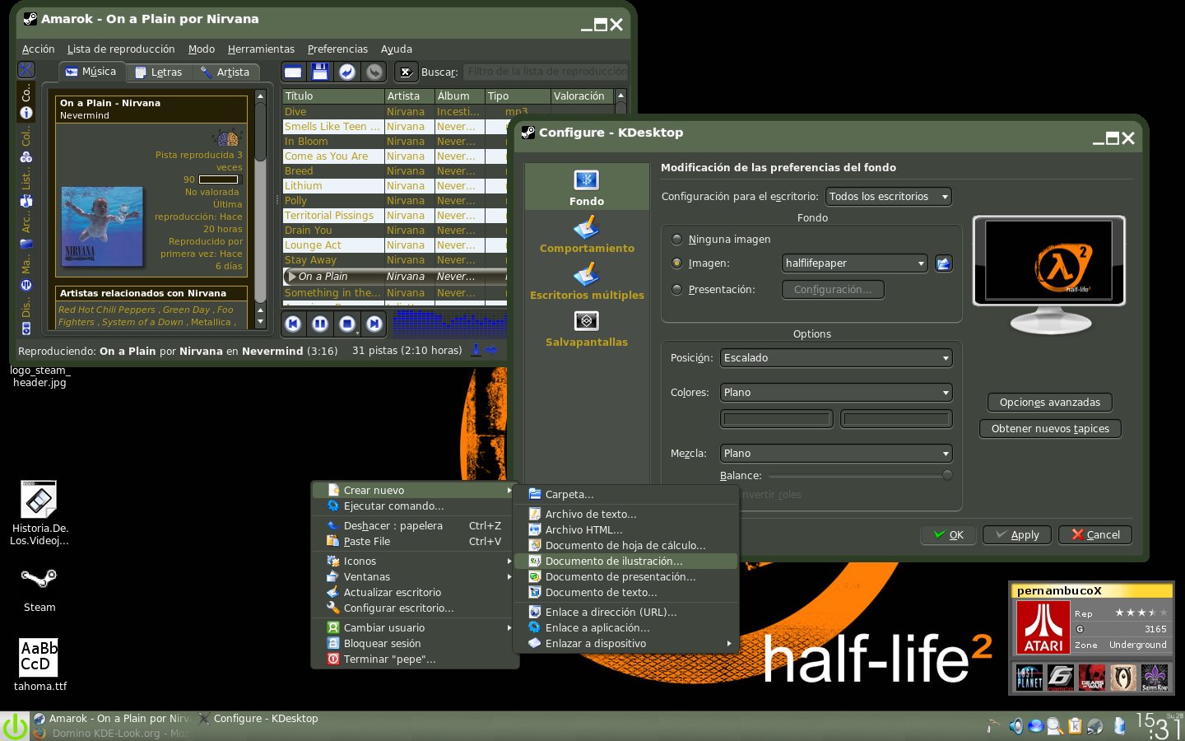1185x741 pixels.
Task: Skip to previous track in Amarok
Action: click(293, 324)
